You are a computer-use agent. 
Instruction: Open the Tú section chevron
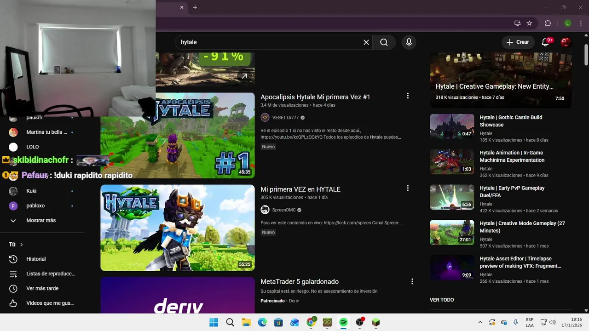point(21,245)
